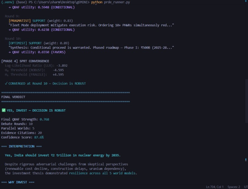This screenshot has height=189, width=248.
Task: Click the '(weight: 0.83)' text in Round 9
Action: coord(60,21)
